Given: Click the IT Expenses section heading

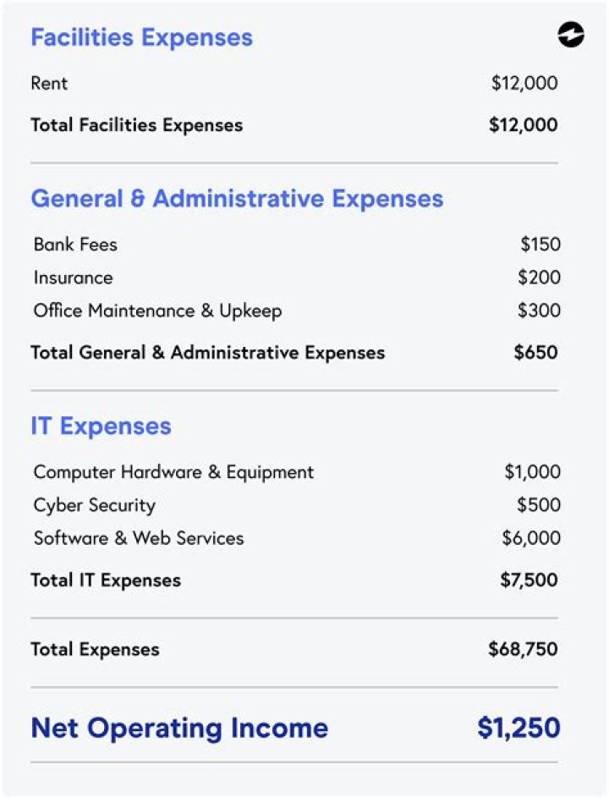Looking at the screenshot, I should [101, 426].
